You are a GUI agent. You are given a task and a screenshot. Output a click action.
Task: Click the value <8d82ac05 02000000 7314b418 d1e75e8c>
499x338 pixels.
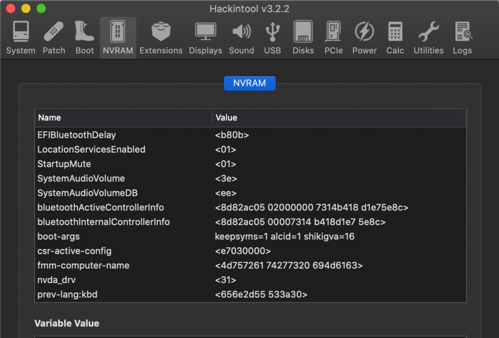click(311, 208)
